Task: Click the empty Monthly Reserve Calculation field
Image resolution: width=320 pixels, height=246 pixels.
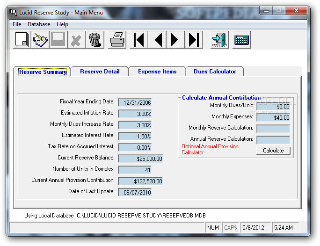Action: (273, 129)
